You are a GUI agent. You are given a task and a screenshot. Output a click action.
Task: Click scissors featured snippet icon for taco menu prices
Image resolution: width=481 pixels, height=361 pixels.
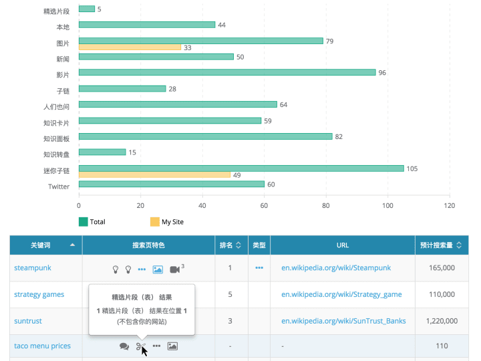(140, 346)
